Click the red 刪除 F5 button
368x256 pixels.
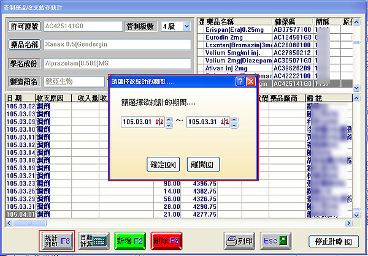coord(166,241)
